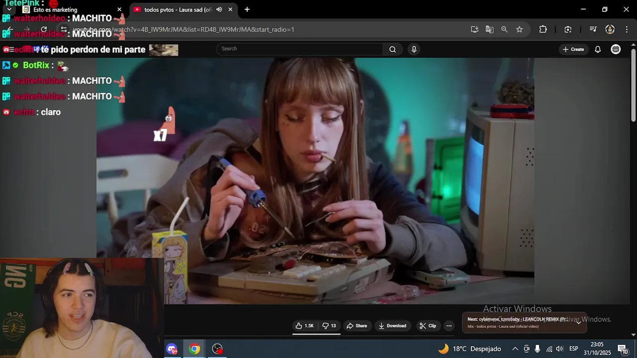Open the Translate page icon
The width and height of the screenshot is (637, 358).
(x=490, y=29)
